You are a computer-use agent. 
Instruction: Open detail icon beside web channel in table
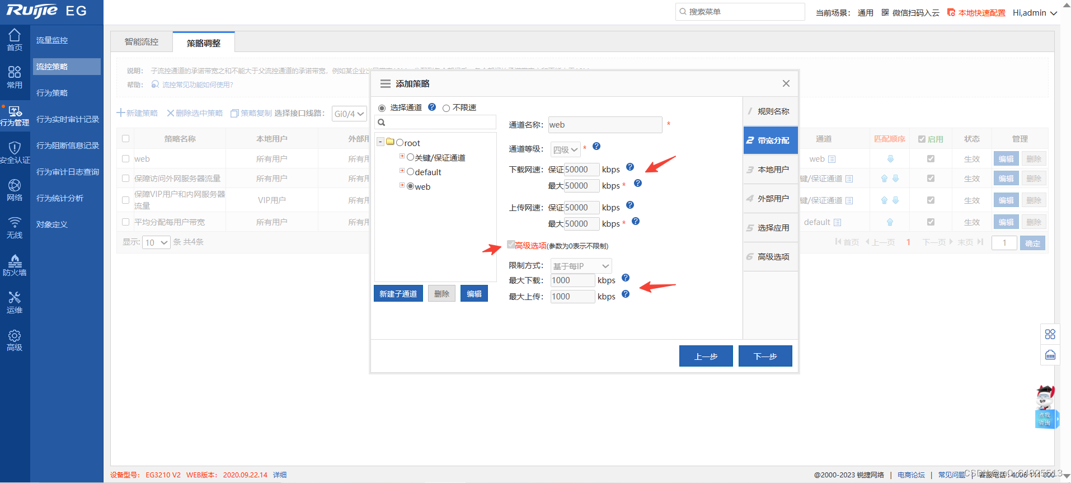click(832, 159)
